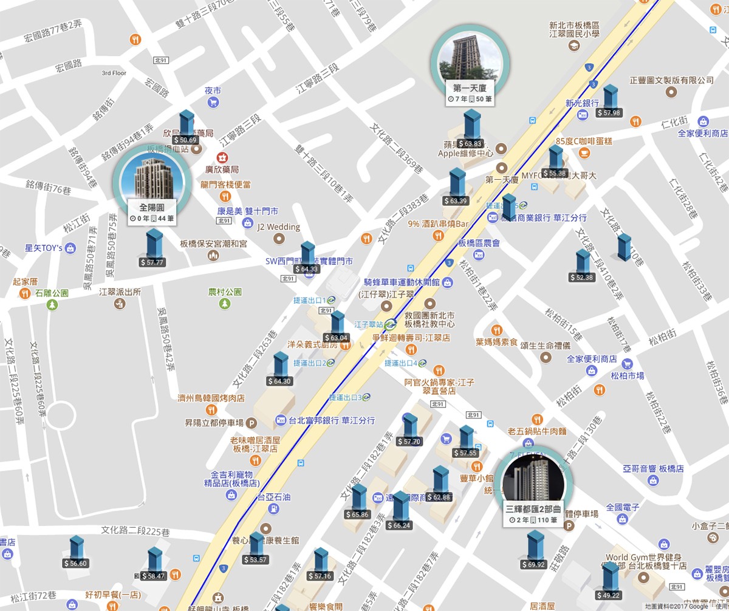Click the building marker priced $58.47
Screen dimensions: 729x611
(x=153, y=564)
